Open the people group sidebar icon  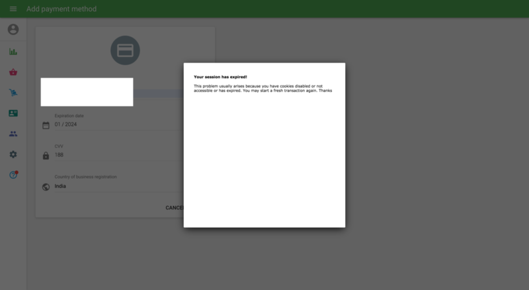coord(13,134)
